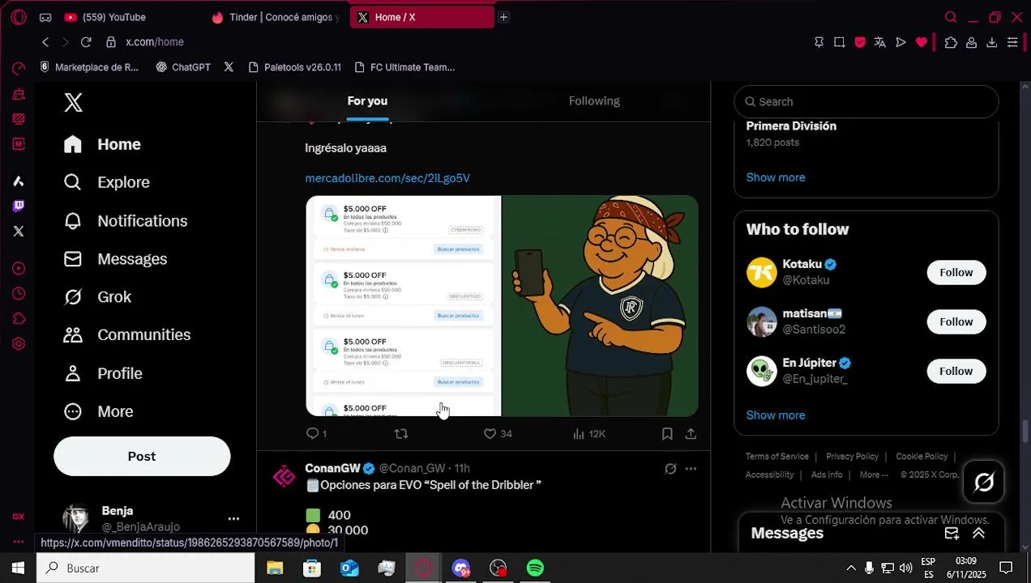Reload the current page
Screen dimensions: 1031x583
(86, 42)
